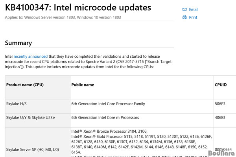Viewport: 236px width, 157px height.
Task: Click the 'Applies to' version text line
Action: point(63,17)
